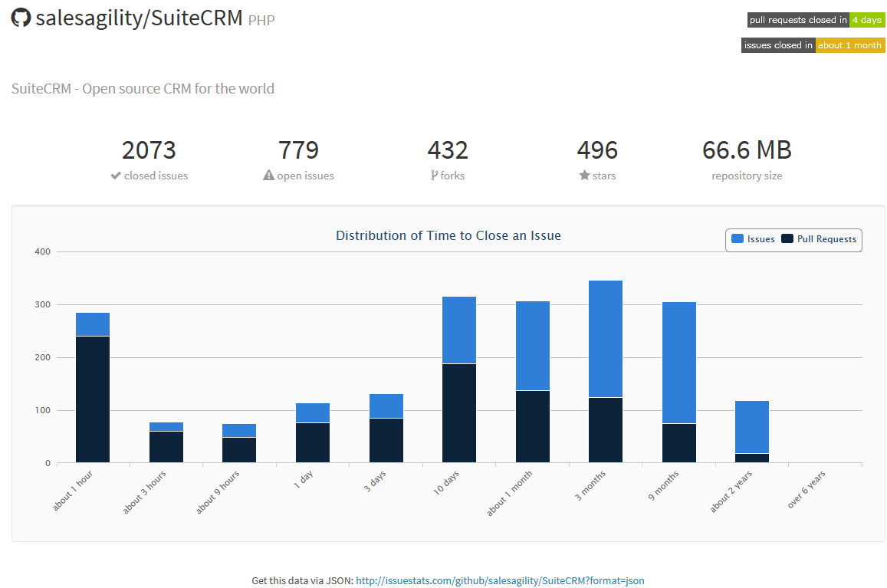887x588 pixels.
Task: Select the PHP language label
Action: click(x=261, y=21)
